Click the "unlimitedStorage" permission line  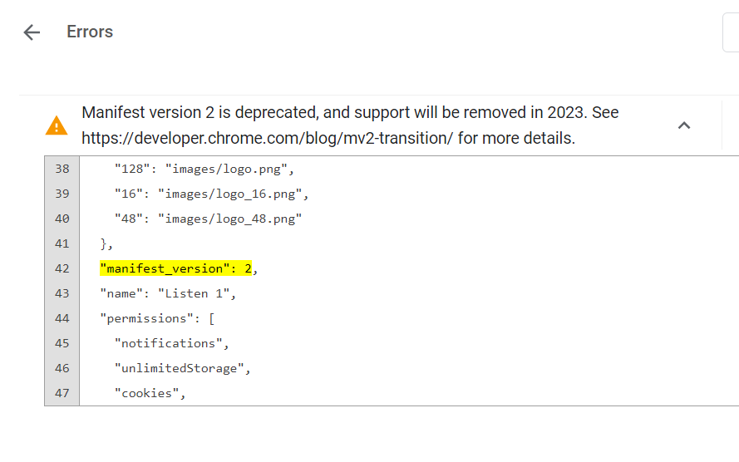pyautogui.click(x=182, y=368)
